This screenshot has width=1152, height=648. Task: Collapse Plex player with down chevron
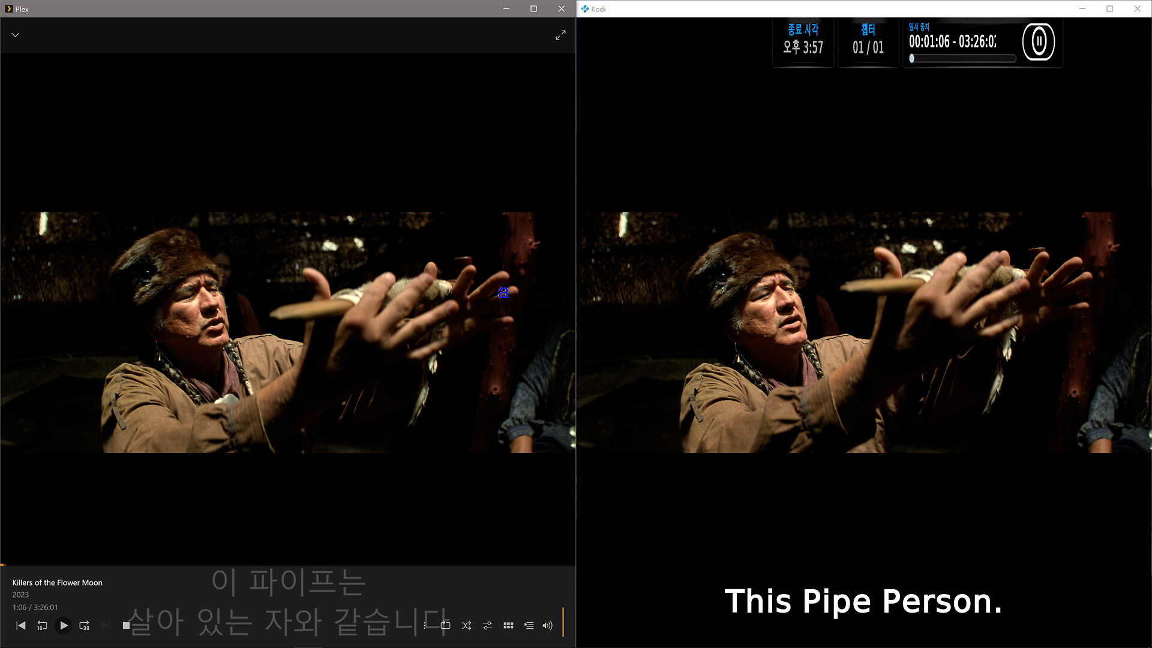[16, 35]
